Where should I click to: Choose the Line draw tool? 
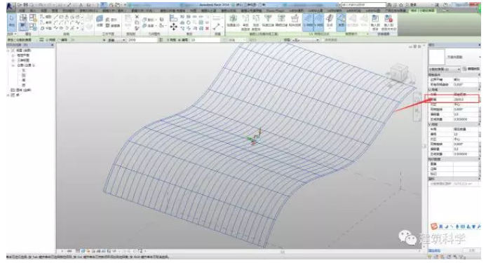[x=56, y=17]
